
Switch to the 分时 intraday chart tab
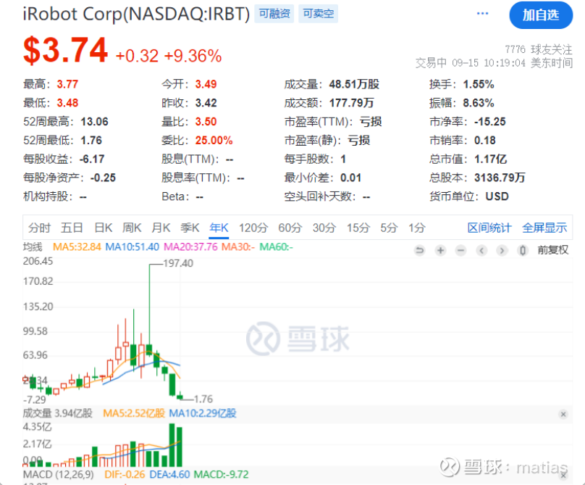click(39, 228)
